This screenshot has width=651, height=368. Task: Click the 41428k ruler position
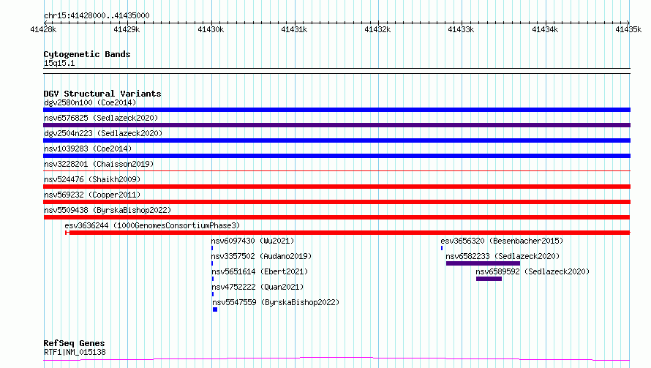pyautogui.click(x=43, y=29)
